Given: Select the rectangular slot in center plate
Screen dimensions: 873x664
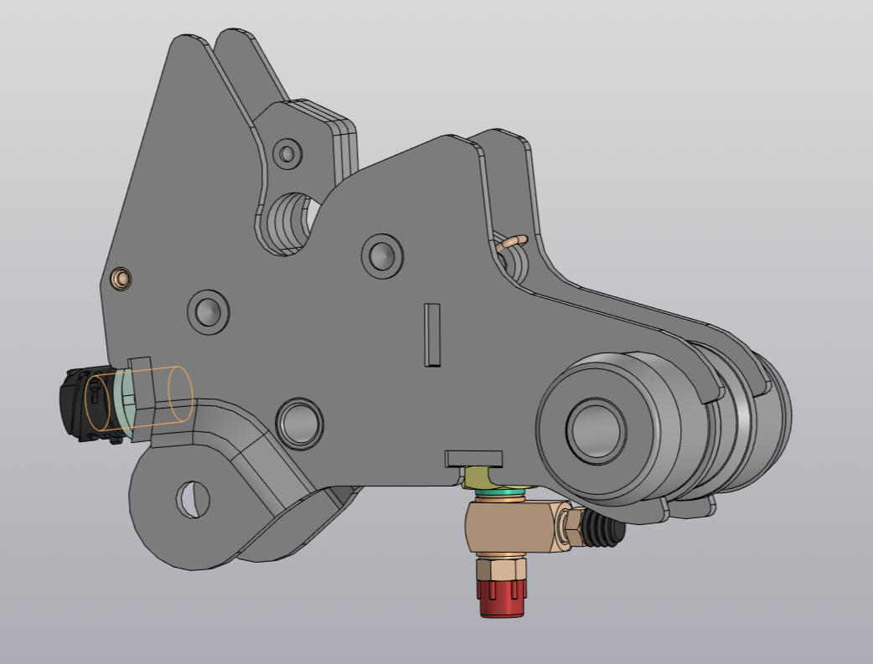Looking at the screenshot, I should 431,335.
